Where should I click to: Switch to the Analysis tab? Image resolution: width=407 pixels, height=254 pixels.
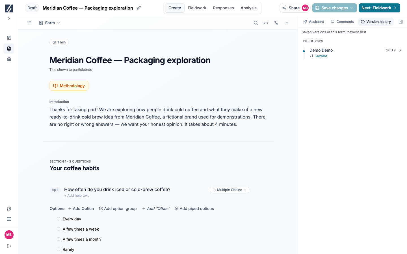(x=249, y=8)
